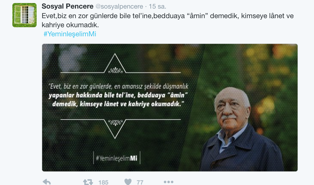The image size is (314, 185).
Task: Open the three-dot more options menu
Action: [168, 182]
